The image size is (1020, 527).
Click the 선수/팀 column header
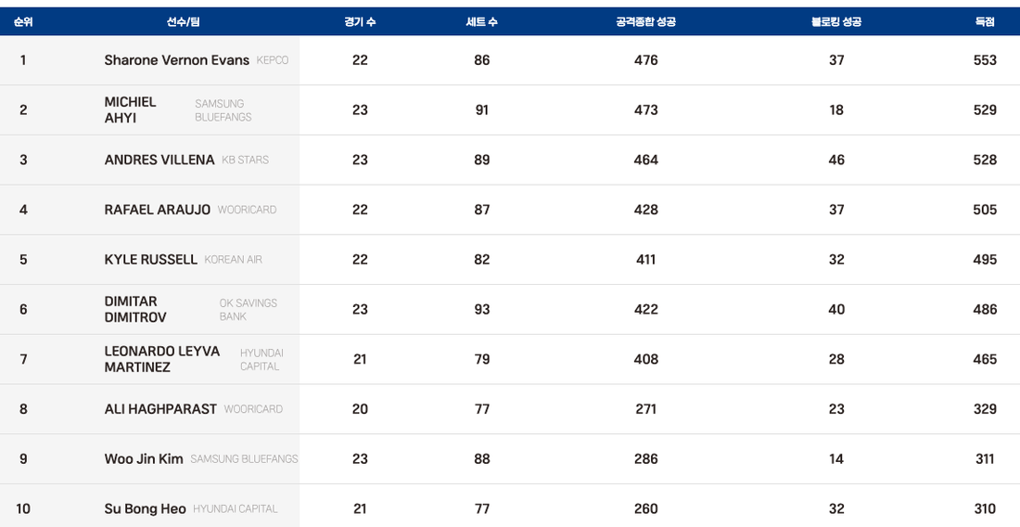(x=183, y=21)
